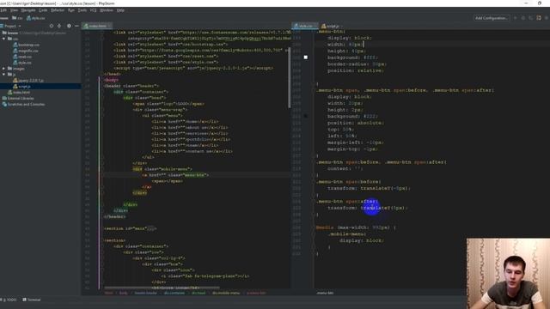Click the css folder breadcrumb in navigation bar

point(17,18)
